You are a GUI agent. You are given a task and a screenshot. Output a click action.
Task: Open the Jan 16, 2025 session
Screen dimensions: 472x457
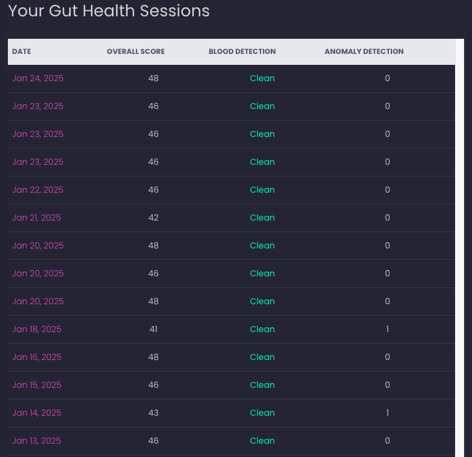pos(37,357)
